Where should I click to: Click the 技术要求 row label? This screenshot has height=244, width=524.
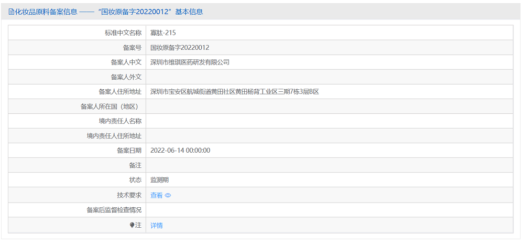pyautogui.click(x=129, y=195)
